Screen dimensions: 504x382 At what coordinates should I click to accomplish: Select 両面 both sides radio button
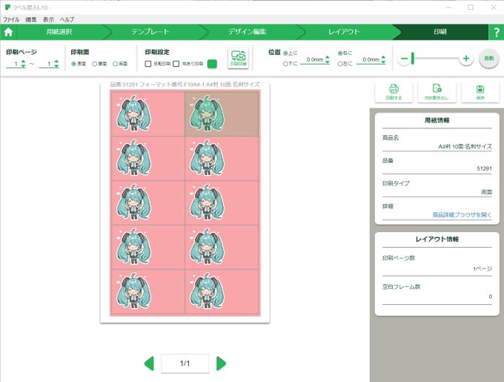click(x=115, y=64)
